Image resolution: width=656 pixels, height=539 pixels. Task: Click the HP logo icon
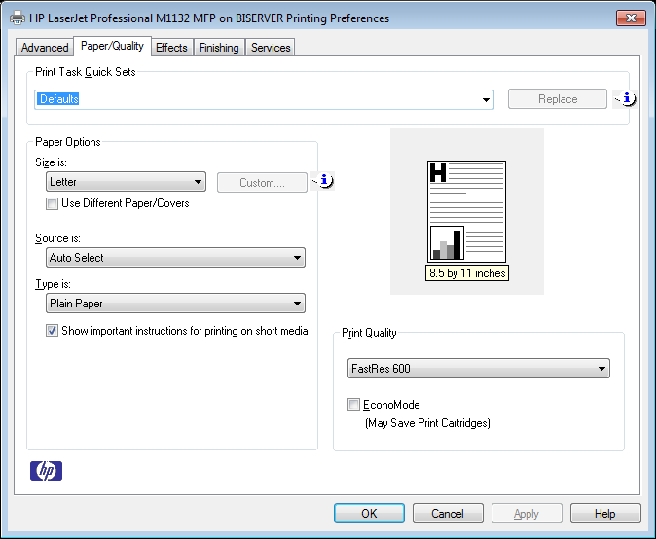click(x=46, y=471)
